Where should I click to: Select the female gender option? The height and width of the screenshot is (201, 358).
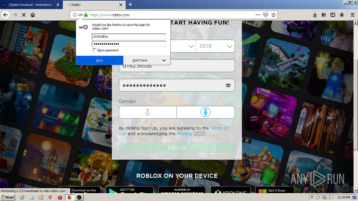(x=148, y=112)
